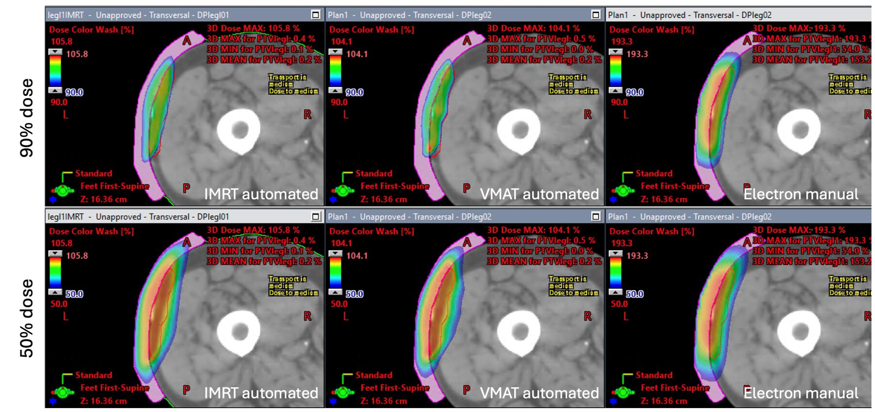Maximize the top-left legl1IMRT transversal view
The width and height of the screenshot is (875, 412).
click(315, 15)
